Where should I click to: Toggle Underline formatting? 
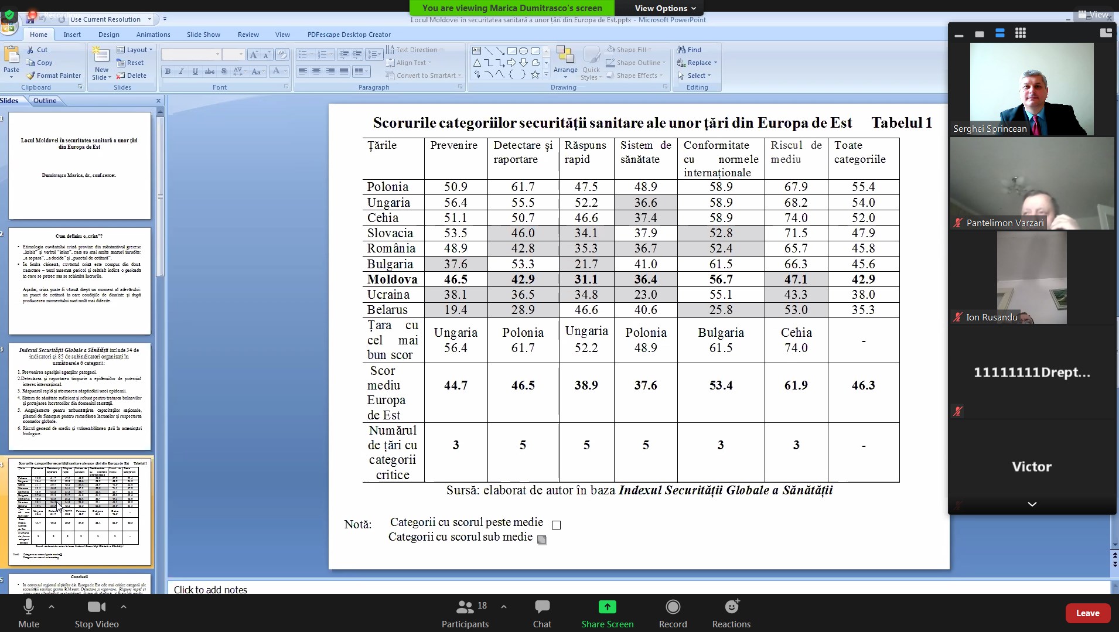point(195,71)
